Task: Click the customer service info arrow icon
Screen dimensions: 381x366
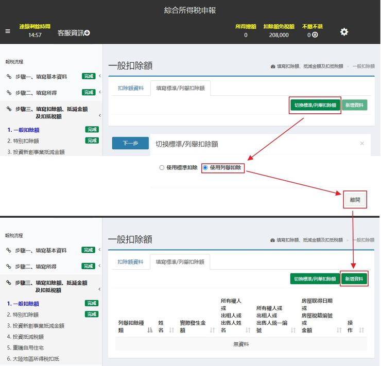Action: click(87, 33)
